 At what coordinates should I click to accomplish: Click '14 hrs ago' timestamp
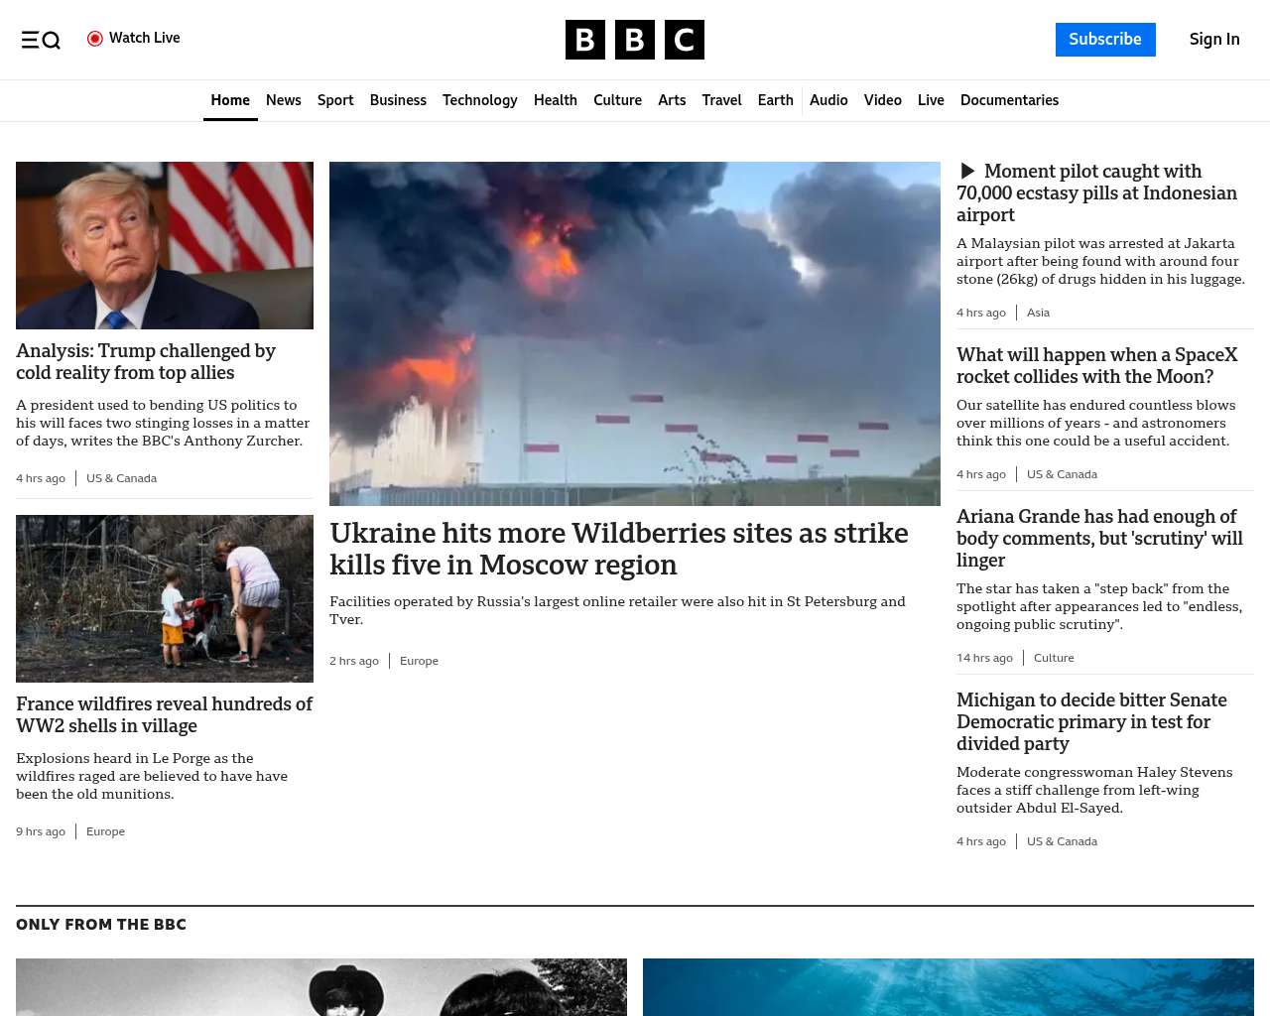[x=984, y=658]
